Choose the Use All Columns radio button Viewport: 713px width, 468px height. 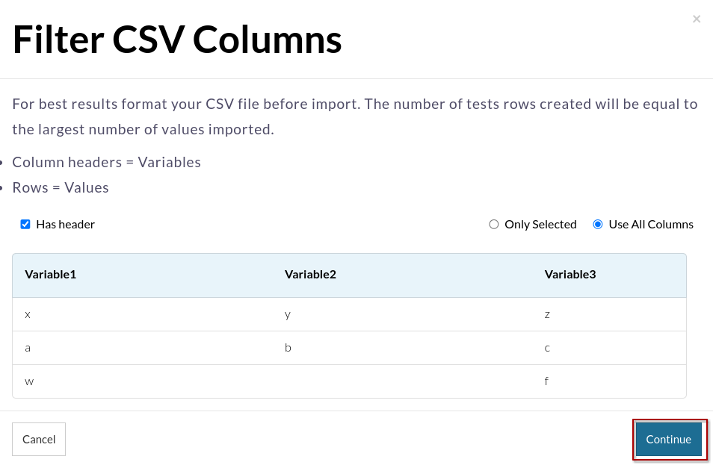[x=598, y=224]
